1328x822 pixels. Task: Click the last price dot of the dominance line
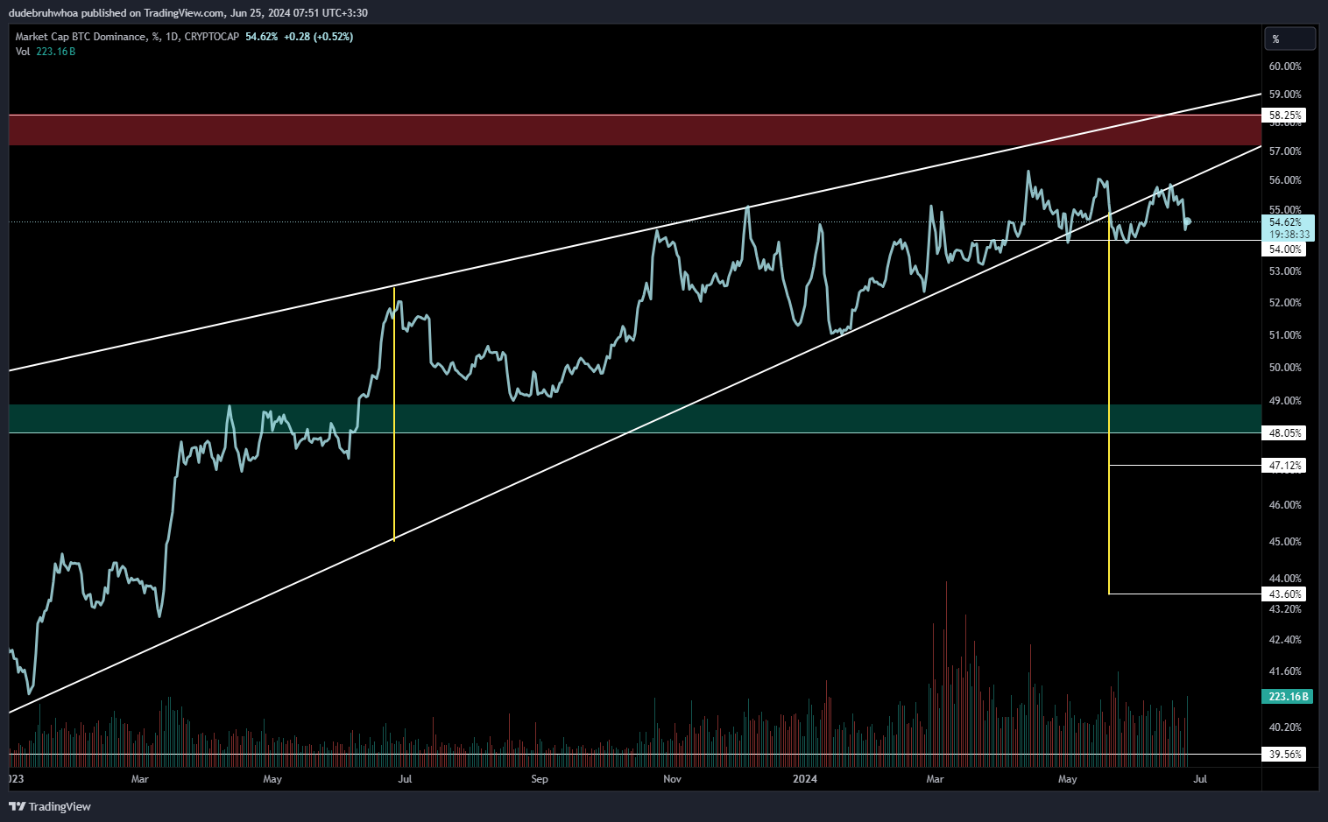[x=1188, y=221]
